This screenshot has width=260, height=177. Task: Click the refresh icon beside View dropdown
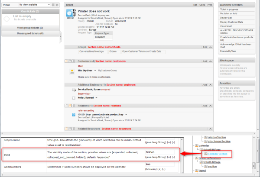click(x=57, y=5)
